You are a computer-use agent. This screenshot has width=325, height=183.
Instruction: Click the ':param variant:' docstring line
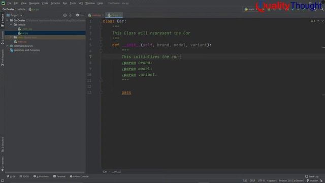[139, 75]
